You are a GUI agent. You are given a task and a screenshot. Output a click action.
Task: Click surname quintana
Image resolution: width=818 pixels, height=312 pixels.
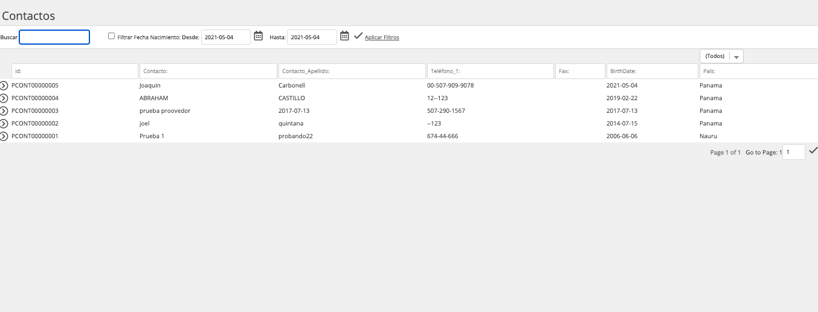(x=291, y=124)
